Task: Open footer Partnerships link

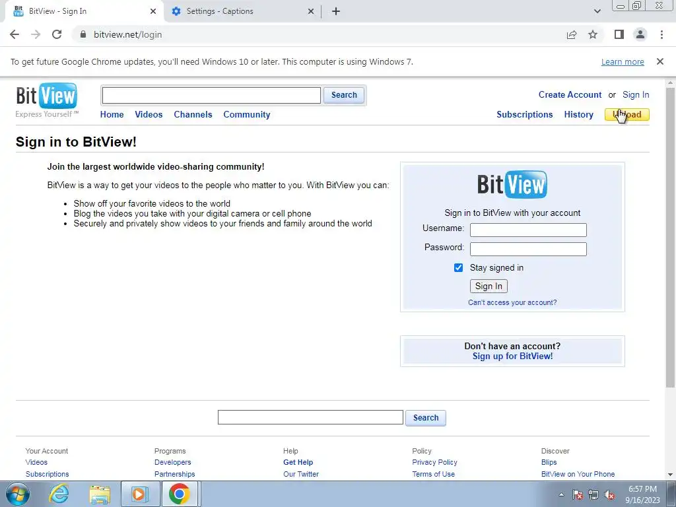Action: pos(174,474)
